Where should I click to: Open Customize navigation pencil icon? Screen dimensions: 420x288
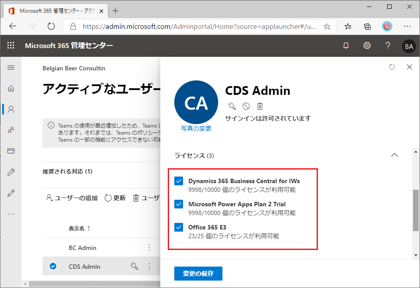pos(11,193)
